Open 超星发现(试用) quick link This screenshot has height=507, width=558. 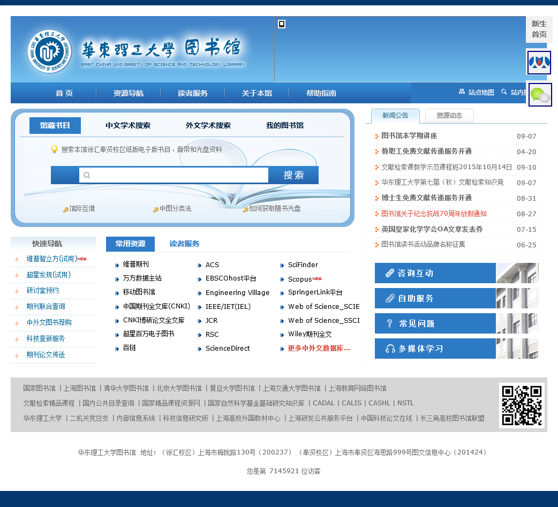[49, 275]
